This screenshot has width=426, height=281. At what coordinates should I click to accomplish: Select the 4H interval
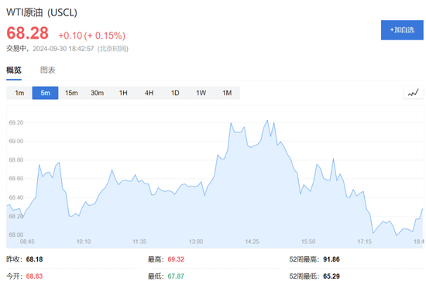click(x=149, y=93)
